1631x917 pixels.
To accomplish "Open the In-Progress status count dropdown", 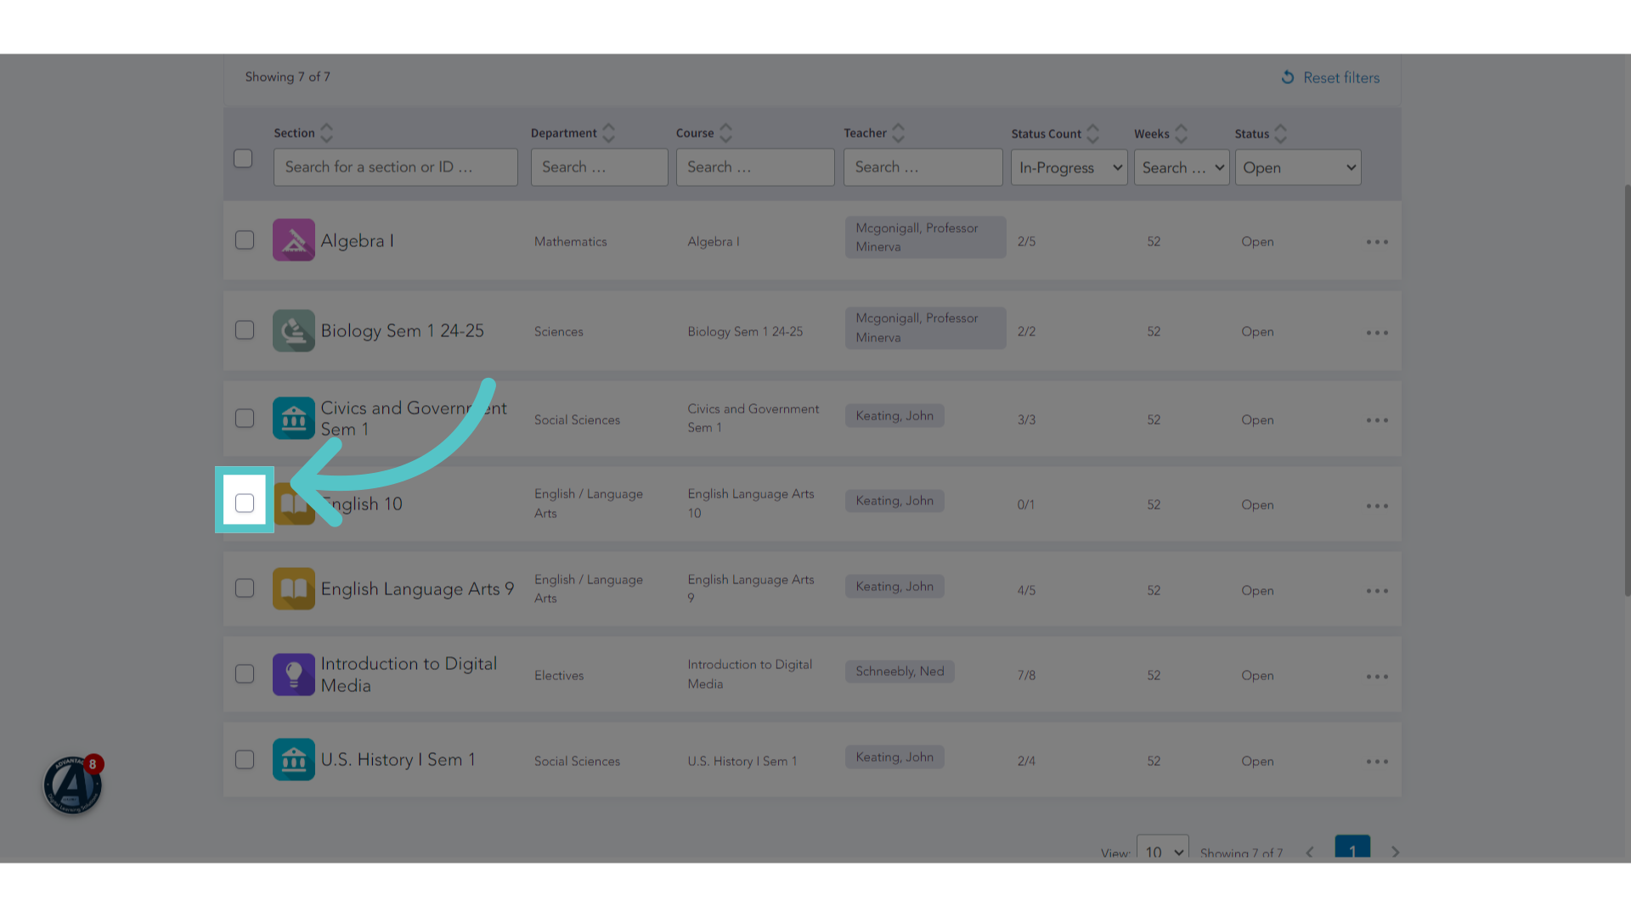I will pyautogui.click(x=1069, y=168).
